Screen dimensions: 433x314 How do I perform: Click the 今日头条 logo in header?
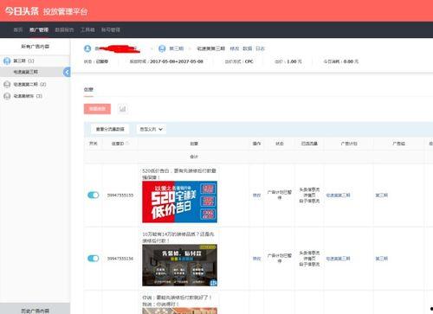tap(22, 11)
